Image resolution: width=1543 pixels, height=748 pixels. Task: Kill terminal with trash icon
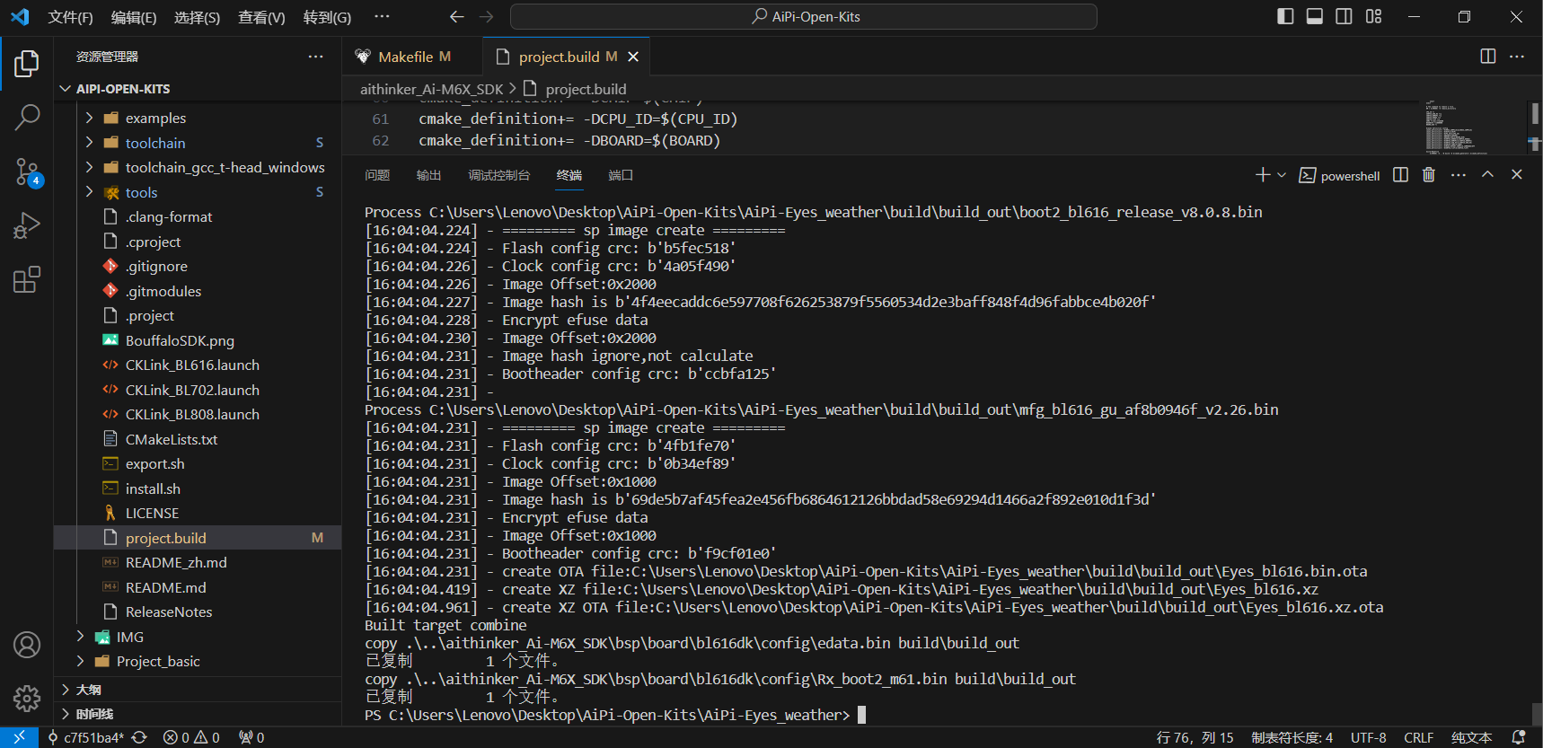[1429, 175]
